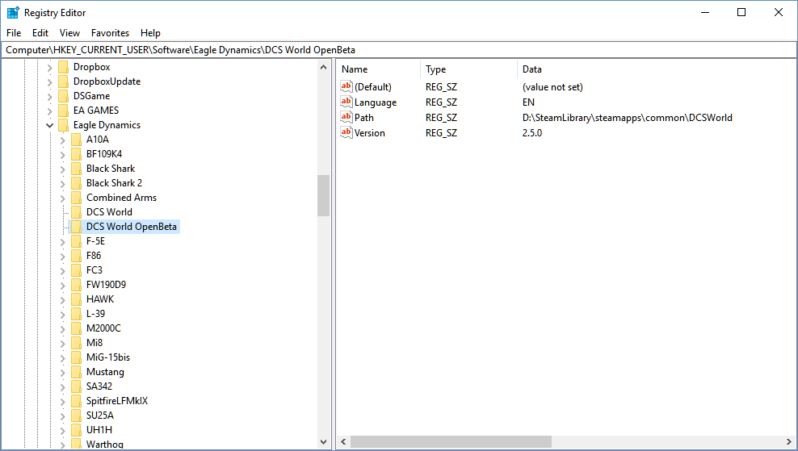Sort values by Name column header

tap(378, 69)
